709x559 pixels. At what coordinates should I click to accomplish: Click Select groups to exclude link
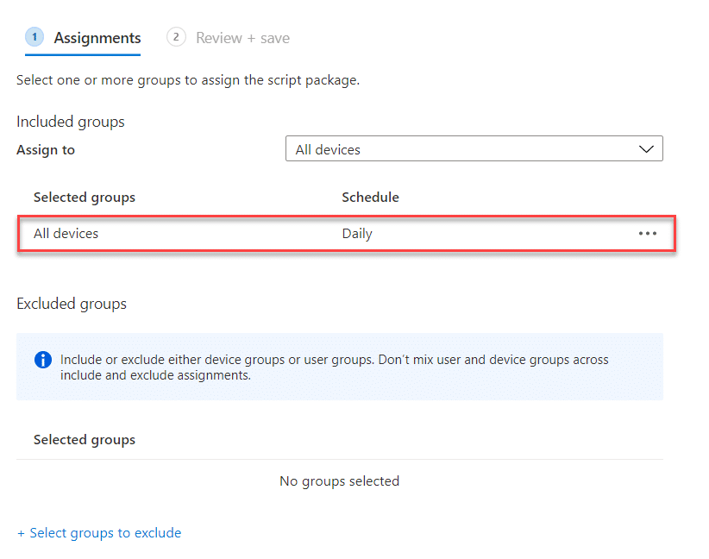(x=105, y=533)
